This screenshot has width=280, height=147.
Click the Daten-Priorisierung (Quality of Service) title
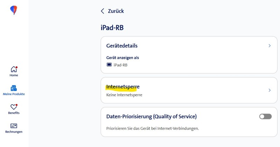pyautogui.click(x=151, y=117)
